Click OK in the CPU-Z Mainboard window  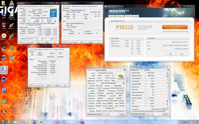(98, 42)
